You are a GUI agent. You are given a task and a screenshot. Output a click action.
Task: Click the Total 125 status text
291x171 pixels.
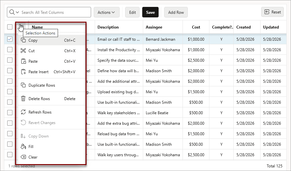(x=275, y=166)
